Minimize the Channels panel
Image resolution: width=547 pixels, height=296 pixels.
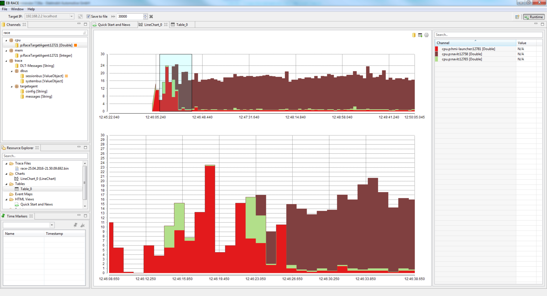click(79, 24)
